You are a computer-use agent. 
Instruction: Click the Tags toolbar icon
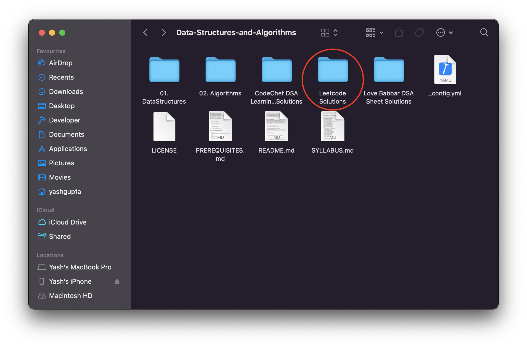point(419,32)
